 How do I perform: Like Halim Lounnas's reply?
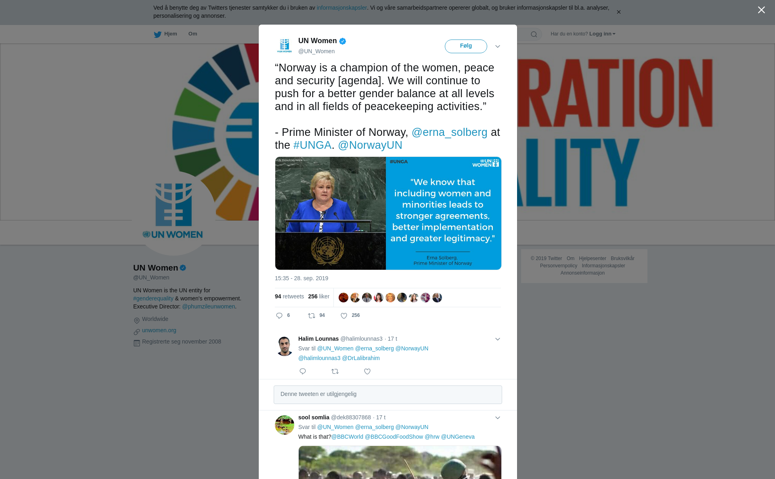tap(367, 371)
